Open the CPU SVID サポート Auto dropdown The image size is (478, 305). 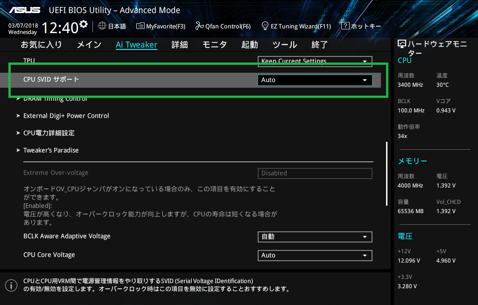[x=315, y=80]
